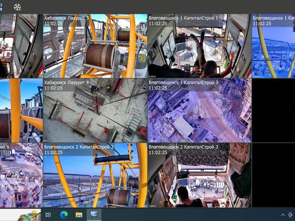Open the film reel playback icon
295x221 pixels.
click(x=18, y=8)
